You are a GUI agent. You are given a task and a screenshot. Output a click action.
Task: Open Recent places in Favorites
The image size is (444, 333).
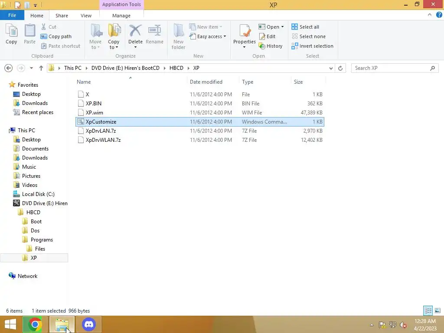(x=37, y=112)
